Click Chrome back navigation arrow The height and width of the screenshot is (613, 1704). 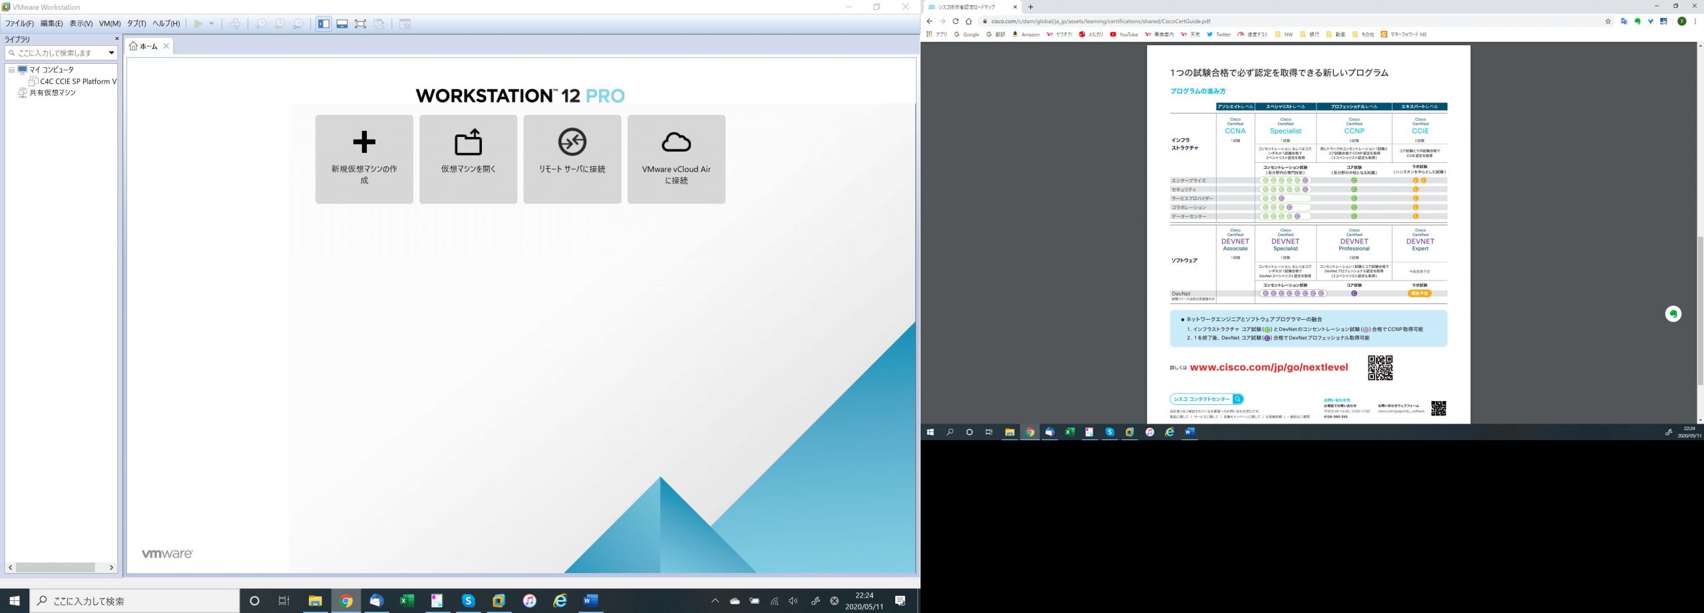pyautogui.click(x=929, y=21)
